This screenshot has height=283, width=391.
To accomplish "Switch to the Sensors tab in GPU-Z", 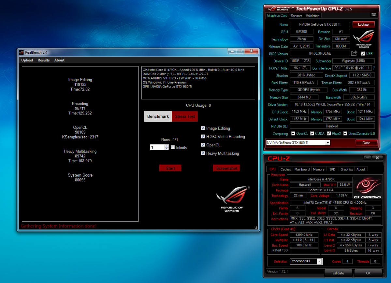I will 297,16.
